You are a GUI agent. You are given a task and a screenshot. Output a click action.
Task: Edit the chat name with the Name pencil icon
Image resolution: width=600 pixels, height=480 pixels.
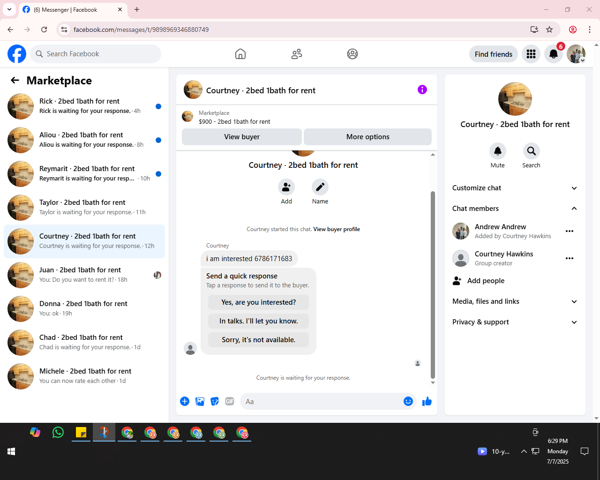pyautogui.click(x=320, y=187)
